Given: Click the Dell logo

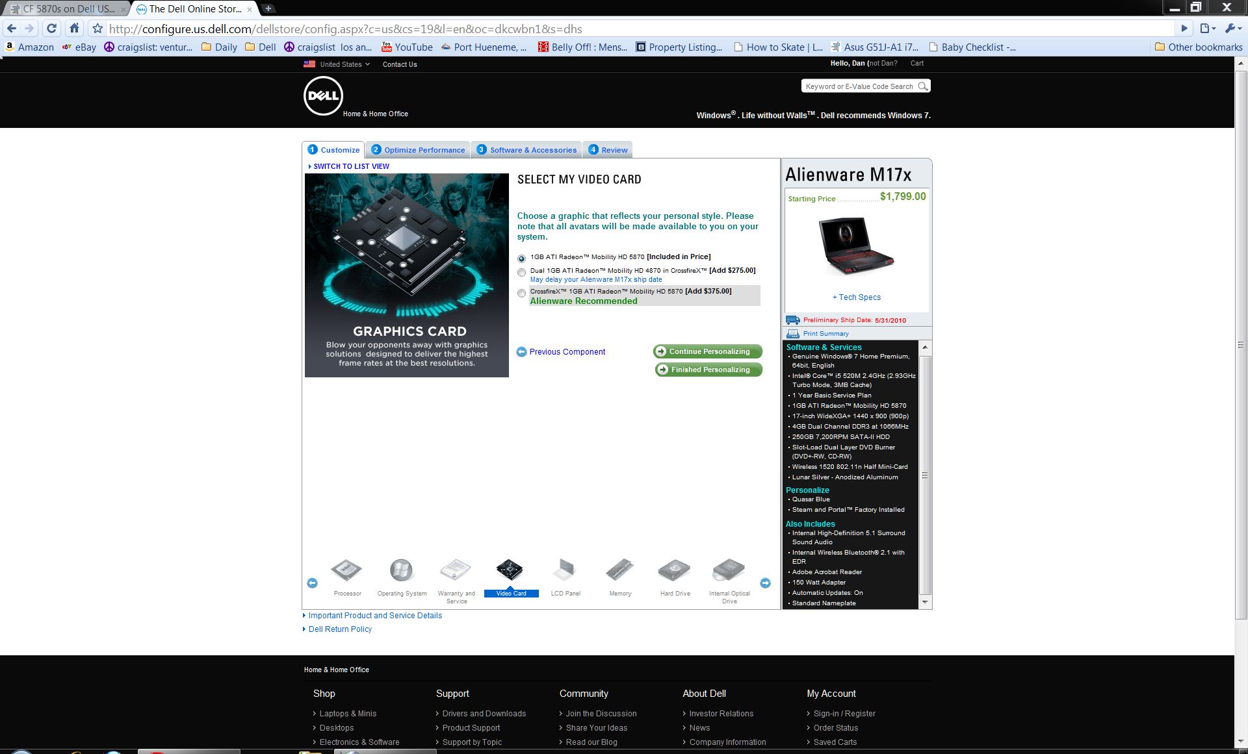Looking at the screenshot, I should (323, 96).
